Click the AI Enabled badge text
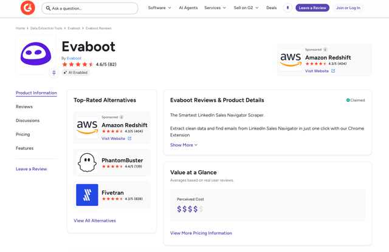 pos(78,73)
